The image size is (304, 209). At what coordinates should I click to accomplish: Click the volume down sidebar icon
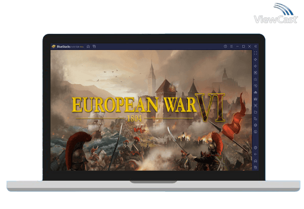click(256, 66)
